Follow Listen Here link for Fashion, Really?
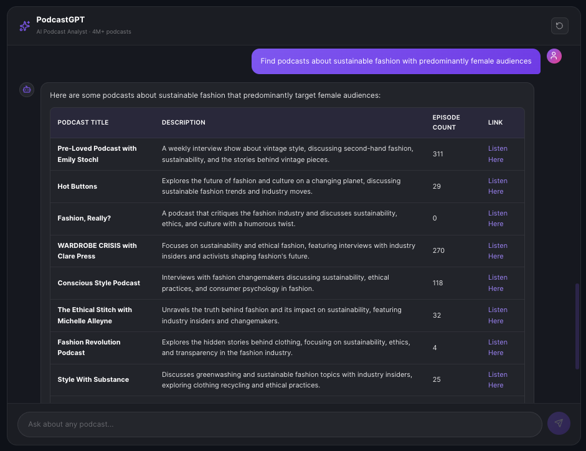Image resolution: width=586 pixels, height=451 pixels. (497, 219)
